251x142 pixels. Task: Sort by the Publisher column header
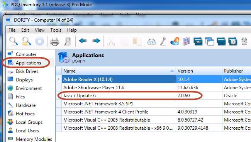point(237,71)
